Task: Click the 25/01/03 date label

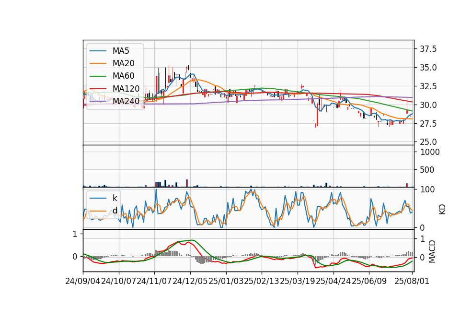Action: [226, 281]
